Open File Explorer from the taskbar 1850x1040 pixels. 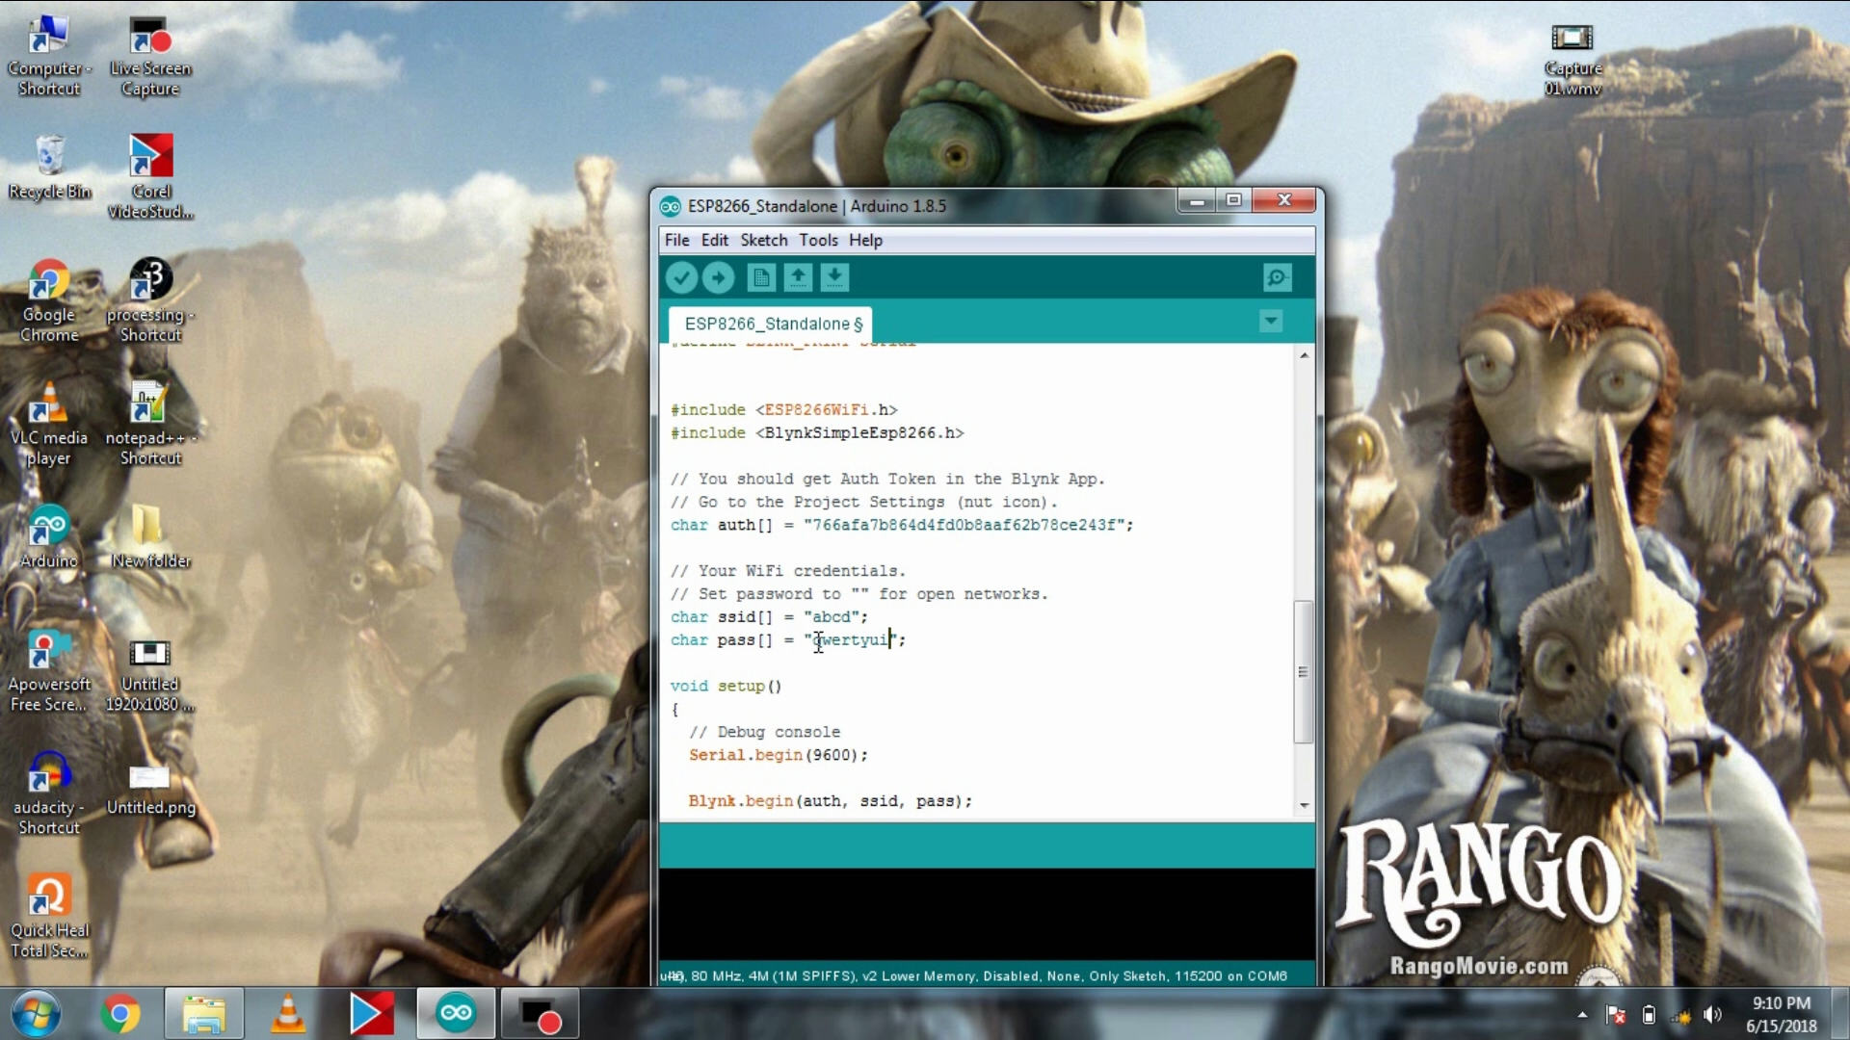click(204, 1014)
